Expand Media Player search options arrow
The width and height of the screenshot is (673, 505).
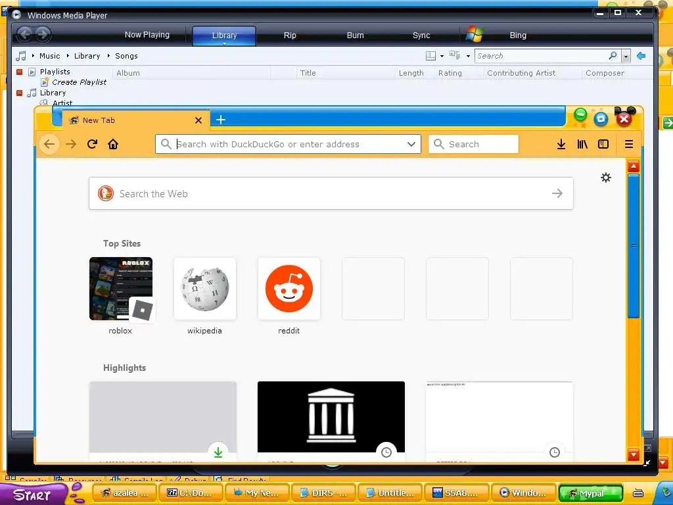click(626, 57)
